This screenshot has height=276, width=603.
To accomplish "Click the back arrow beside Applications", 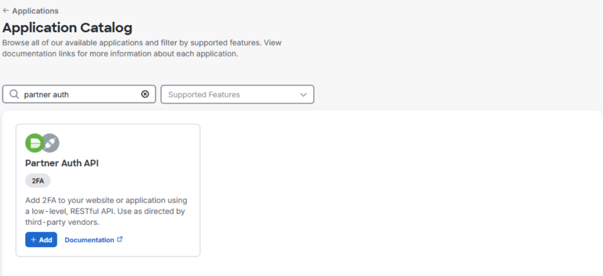I will (6, 11).
